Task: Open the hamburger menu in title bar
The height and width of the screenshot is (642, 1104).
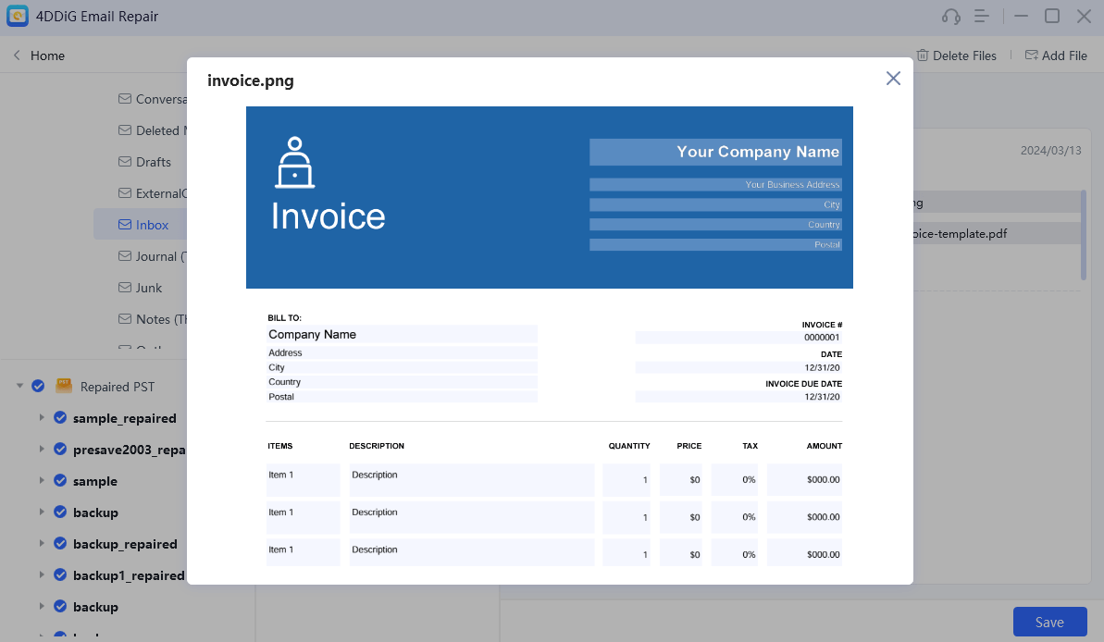Action: pyautogui.click(x=983, y=17)
